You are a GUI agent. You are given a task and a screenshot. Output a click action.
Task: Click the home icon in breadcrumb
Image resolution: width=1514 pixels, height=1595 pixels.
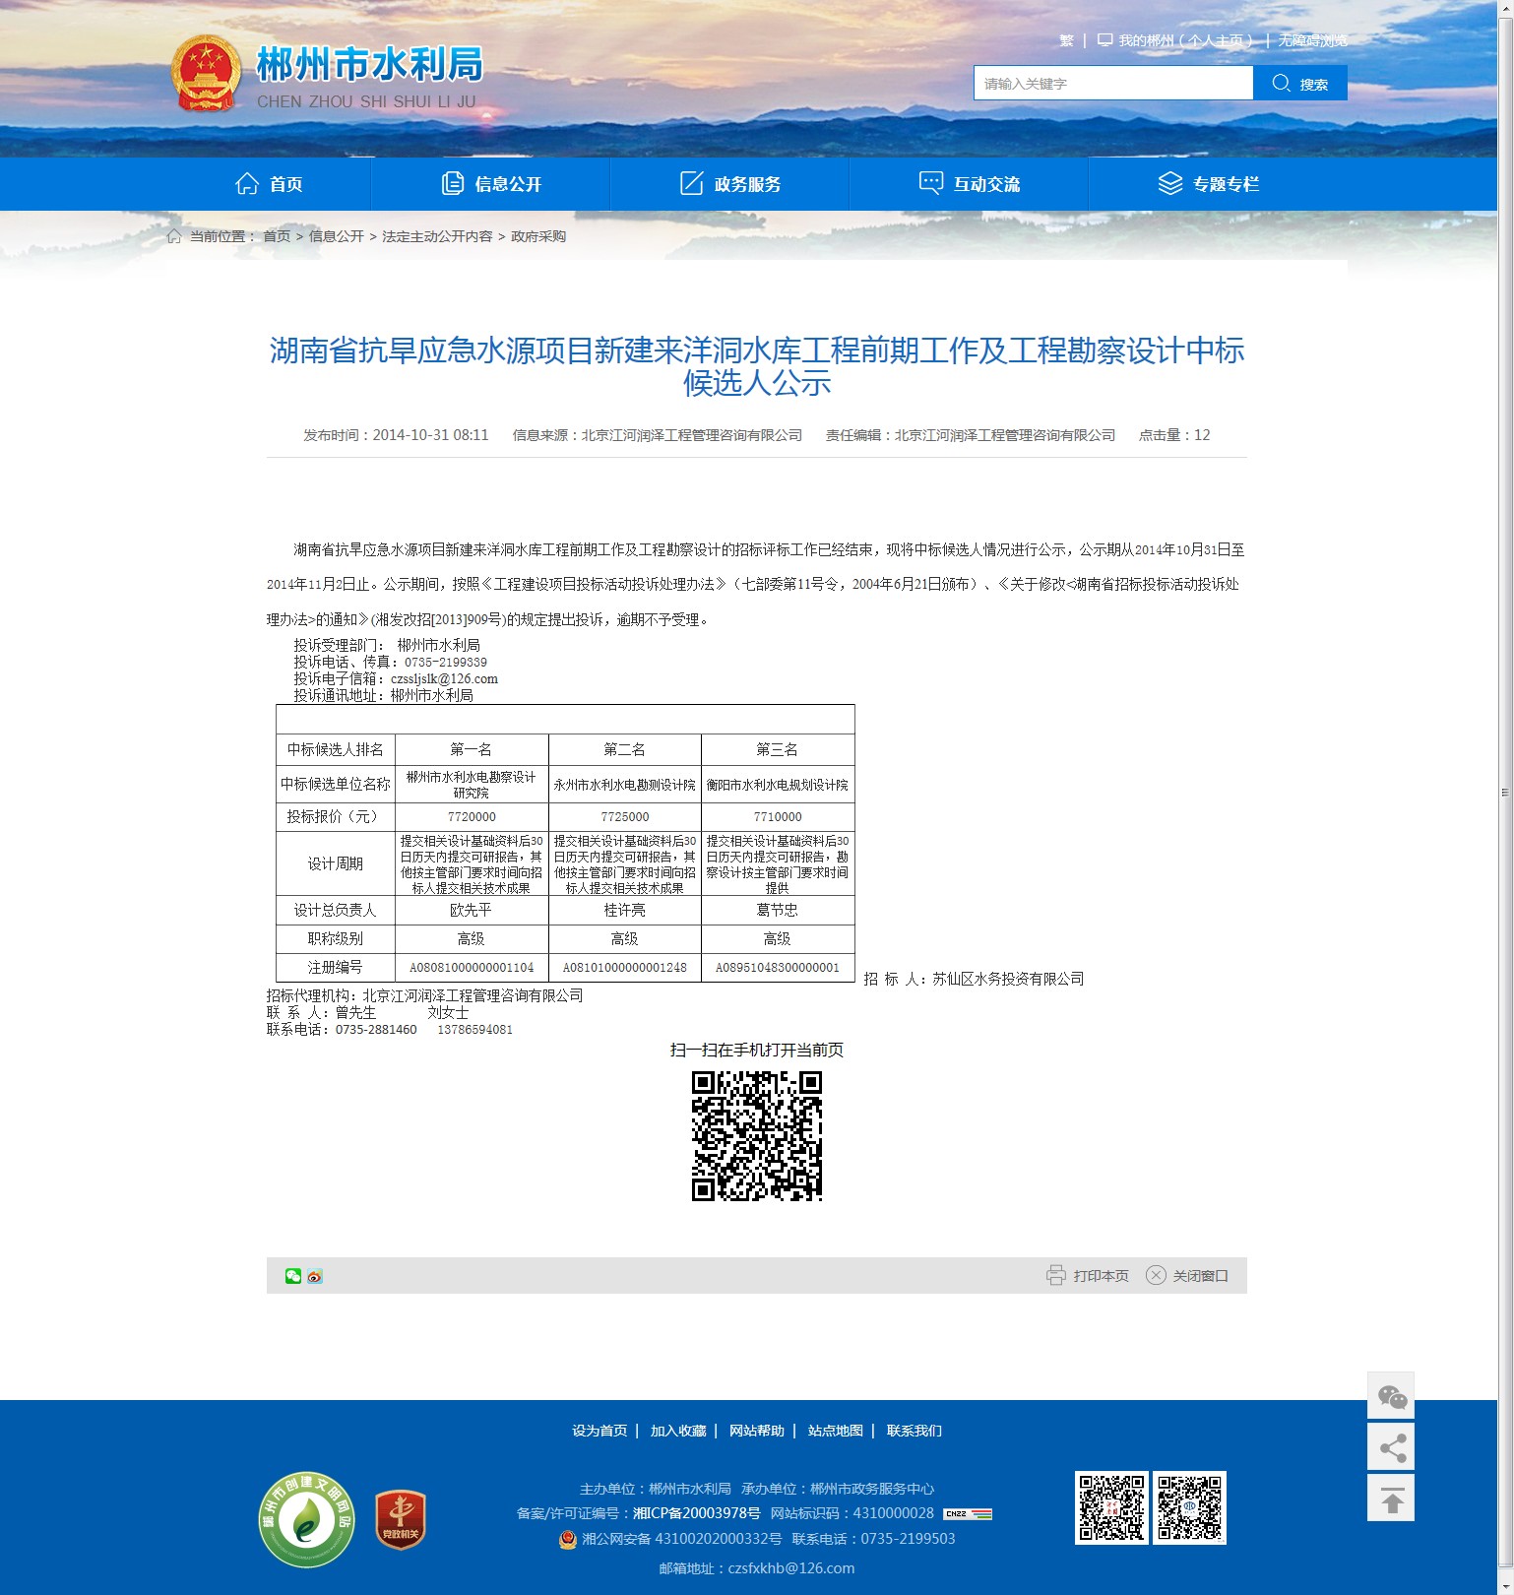[x=174, y=236]
